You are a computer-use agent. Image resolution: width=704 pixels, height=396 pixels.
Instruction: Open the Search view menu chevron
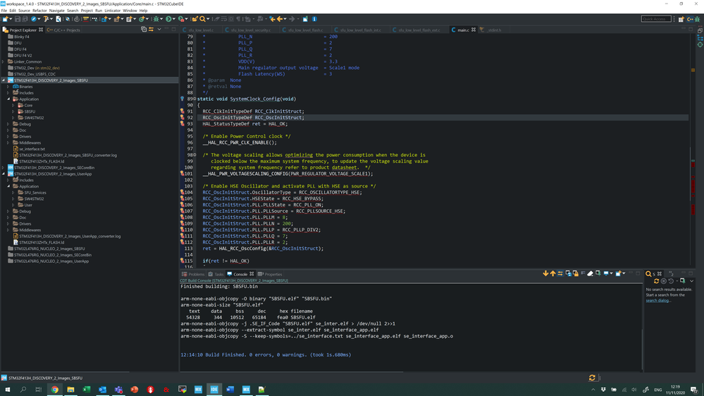[x=691, y=281]
